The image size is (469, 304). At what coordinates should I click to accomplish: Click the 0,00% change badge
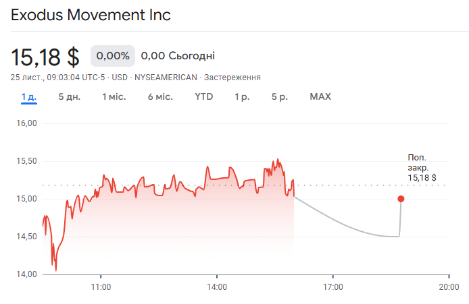113,55
